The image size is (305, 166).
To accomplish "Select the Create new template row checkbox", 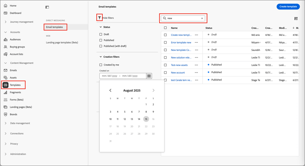I will (166, 35).
